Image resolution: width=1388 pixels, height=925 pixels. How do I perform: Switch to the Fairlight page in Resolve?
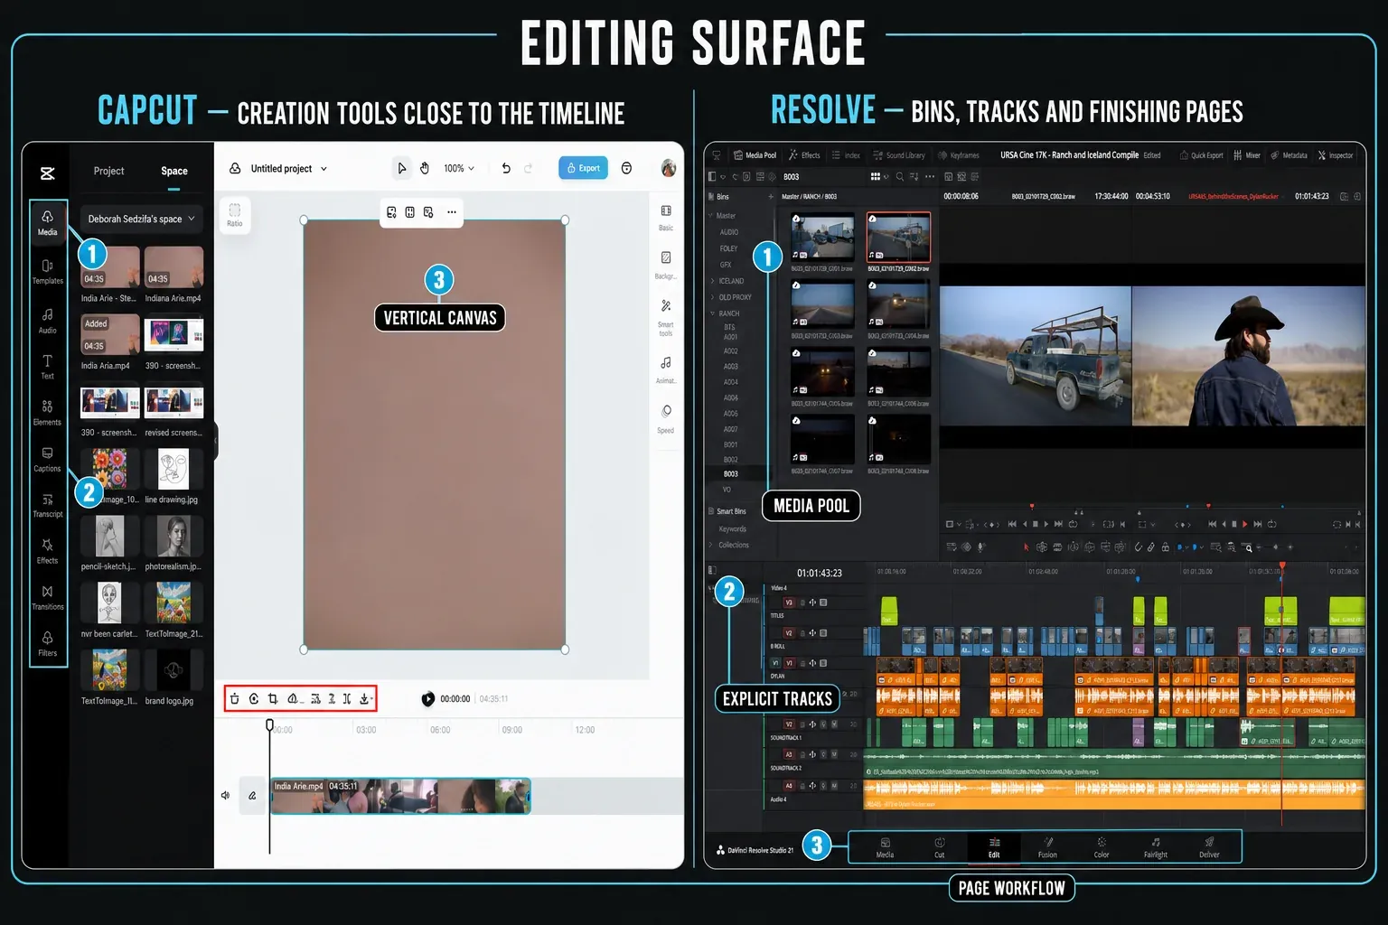1155,846
